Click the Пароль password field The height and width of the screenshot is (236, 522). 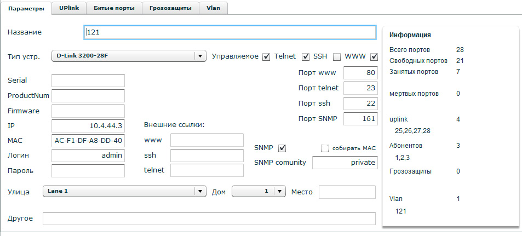pos(88,170)
